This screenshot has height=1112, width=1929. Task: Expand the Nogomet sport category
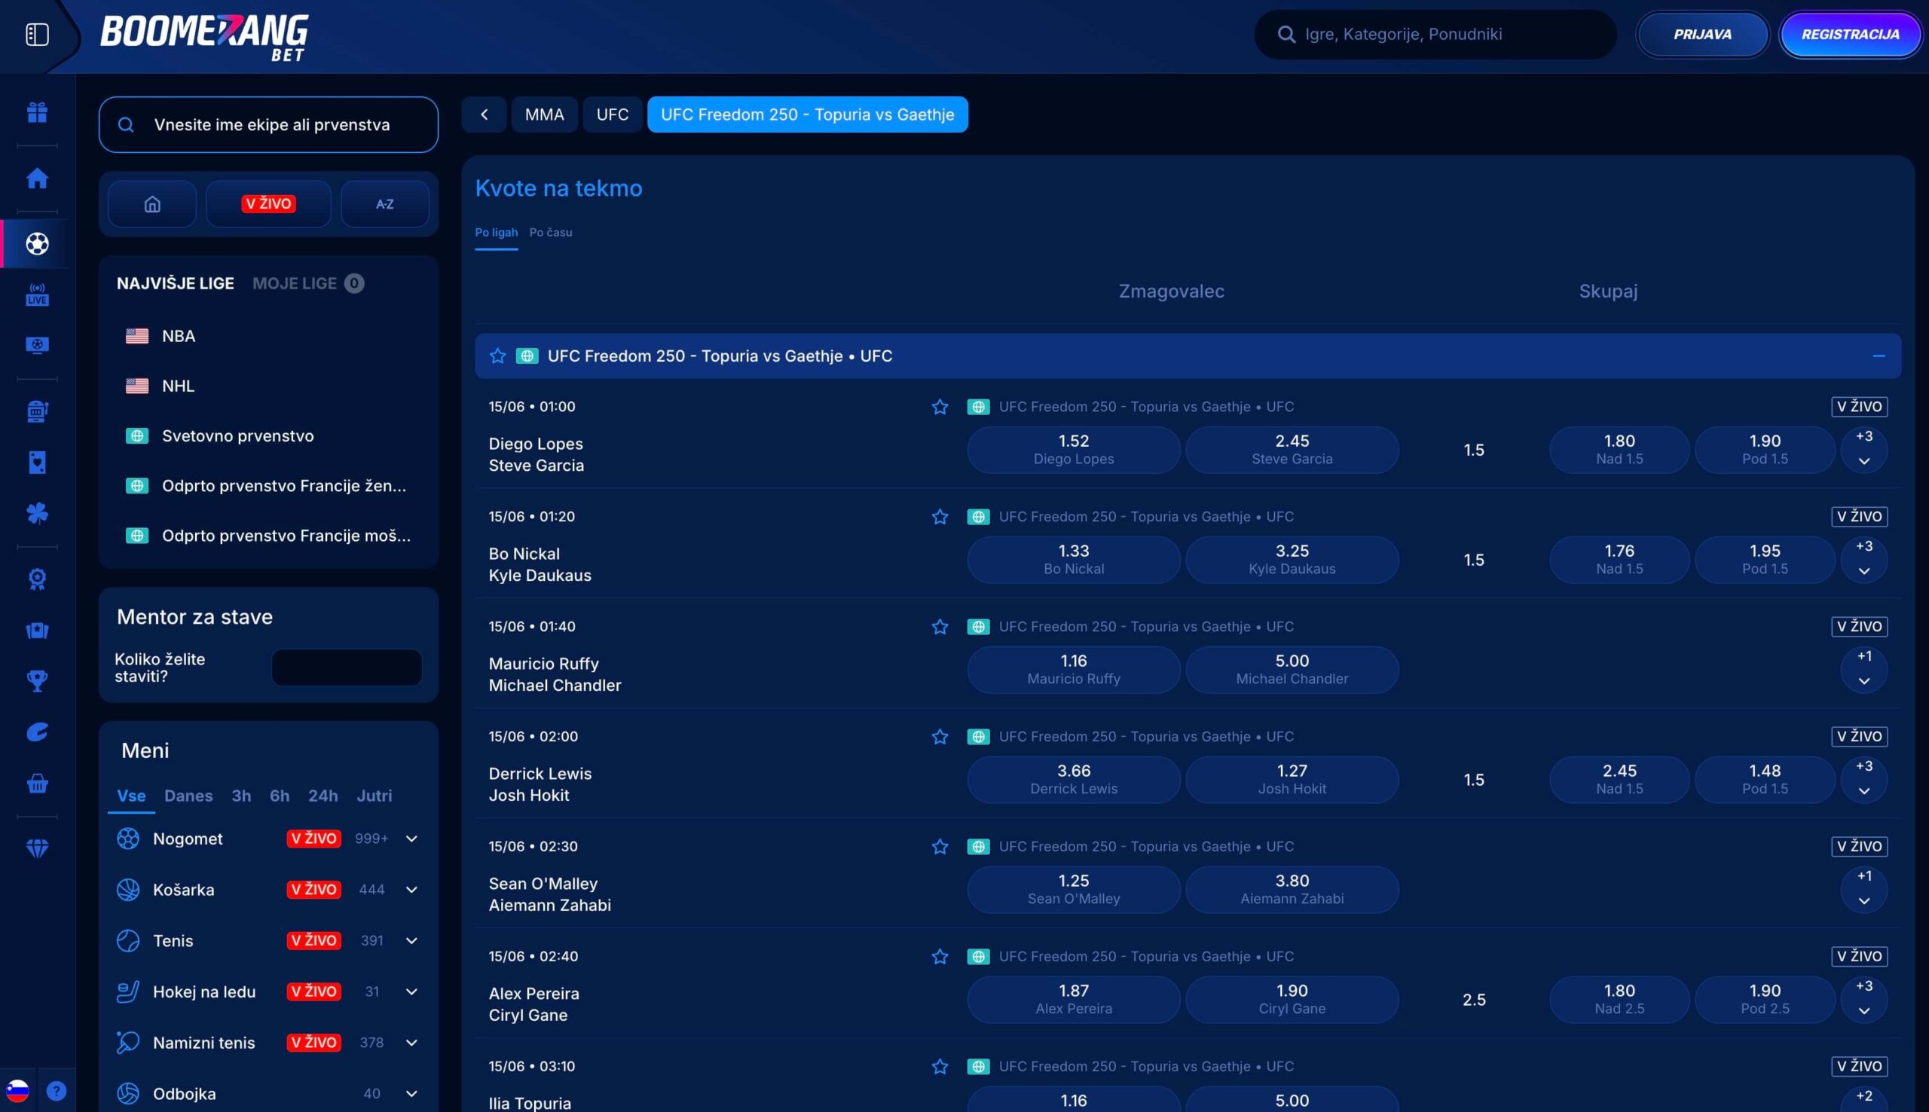pyautogui.click(x=411, y=839)
